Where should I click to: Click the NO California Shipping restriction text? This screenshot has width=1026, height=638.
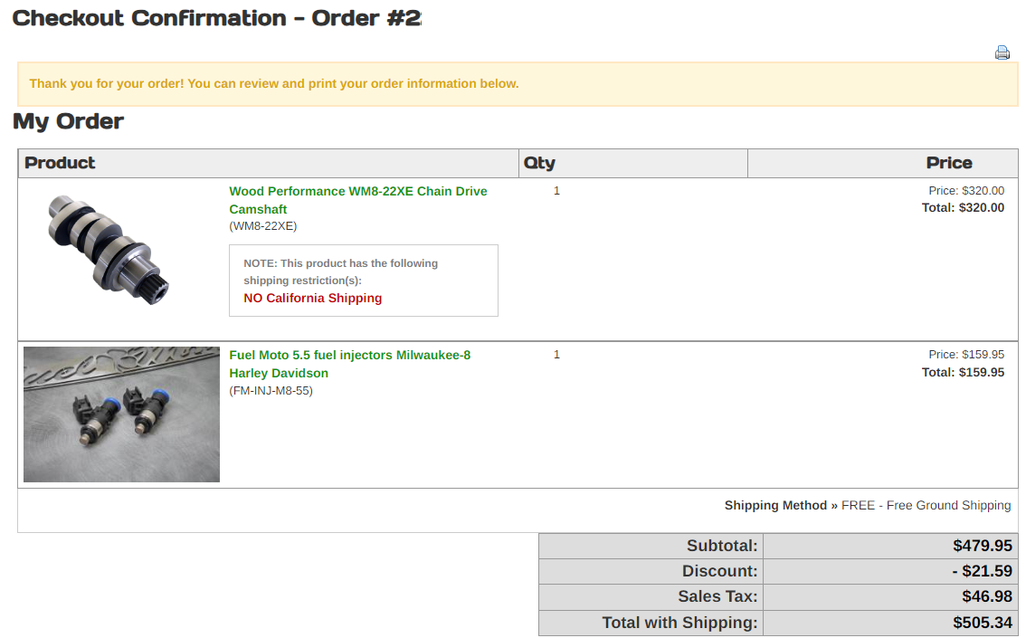312,299
